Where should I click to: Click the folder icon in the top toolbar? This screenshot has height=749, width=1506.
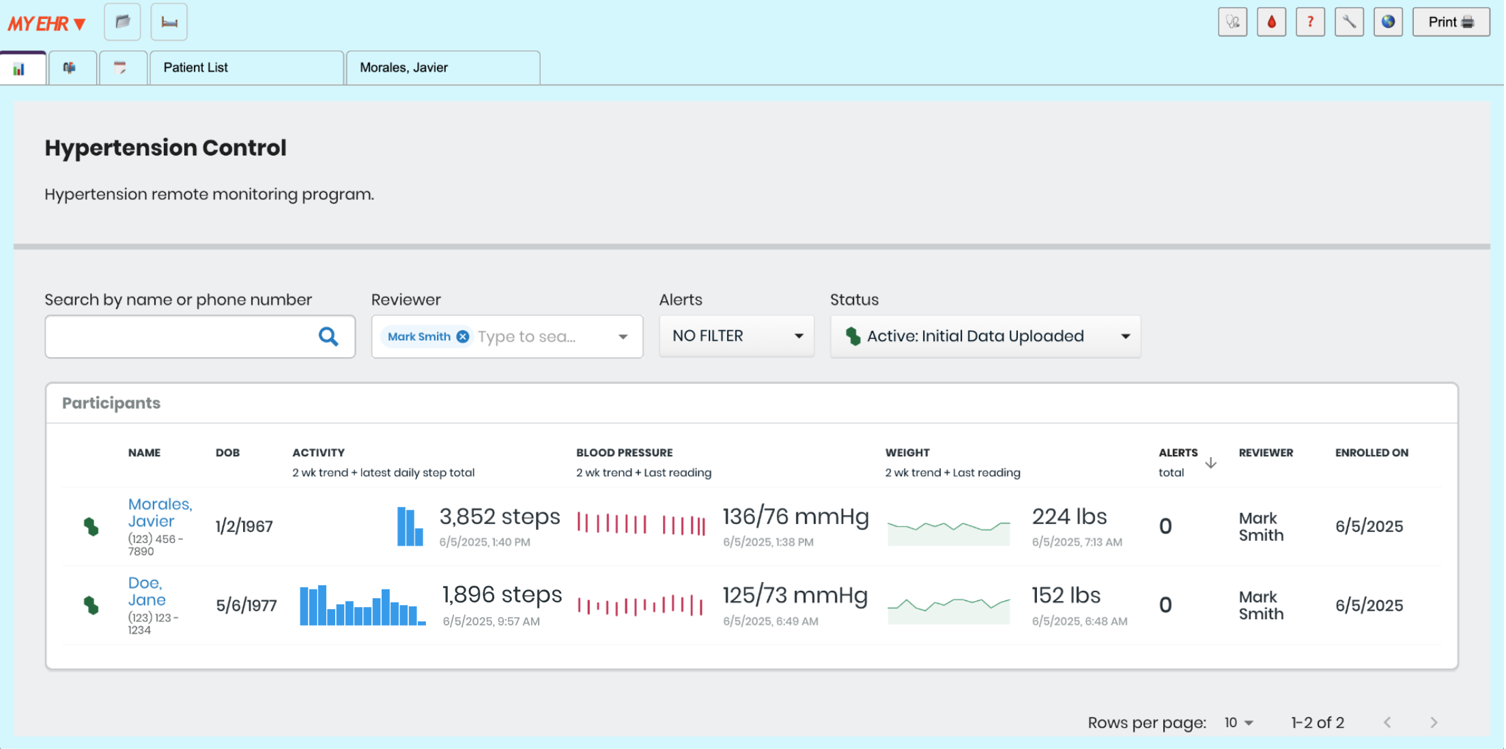click(x=123, y=22)
